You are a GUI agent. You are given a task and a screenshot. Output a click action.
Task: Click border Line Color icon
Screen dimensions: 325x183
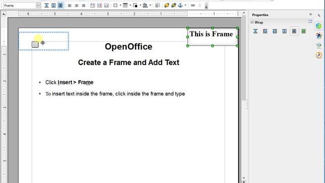point(135,6)
